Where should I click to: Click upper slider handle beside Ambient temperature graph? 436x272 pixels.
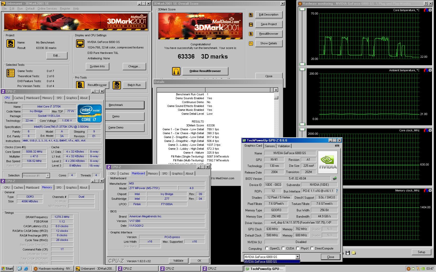click(x=302, y=70)
